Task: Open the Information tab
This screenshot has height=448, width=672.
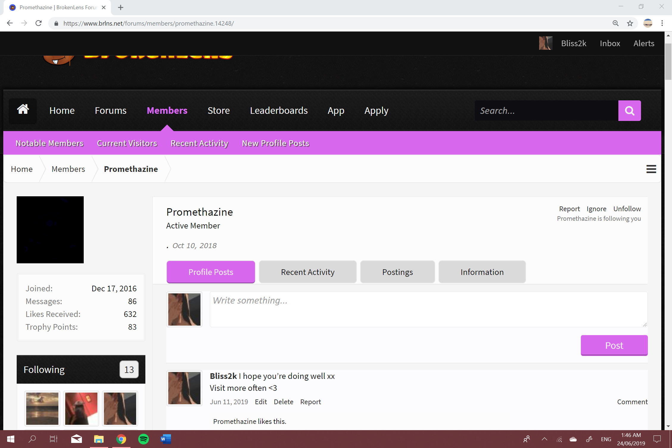Action: pos(482,272)
